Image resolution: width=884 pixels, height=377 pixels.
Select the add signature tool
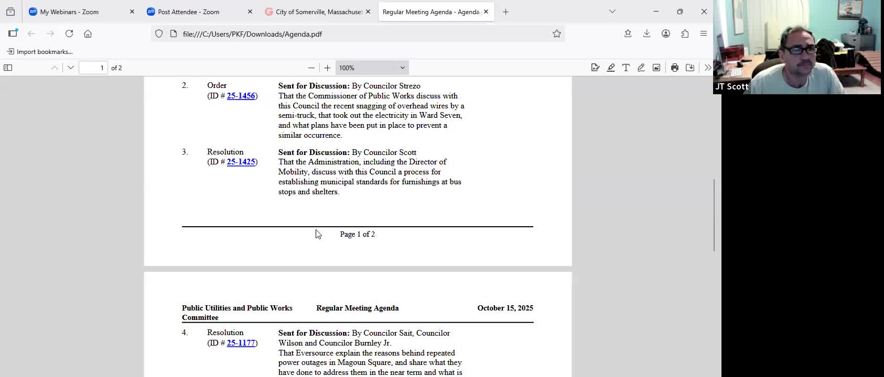tap(595, 68)
